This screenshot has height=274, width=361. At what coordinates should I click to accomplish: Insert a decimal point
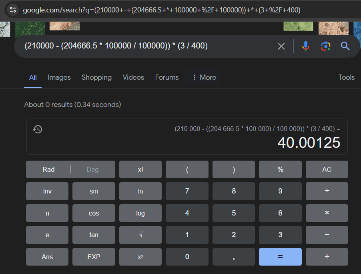pos(234,257)
